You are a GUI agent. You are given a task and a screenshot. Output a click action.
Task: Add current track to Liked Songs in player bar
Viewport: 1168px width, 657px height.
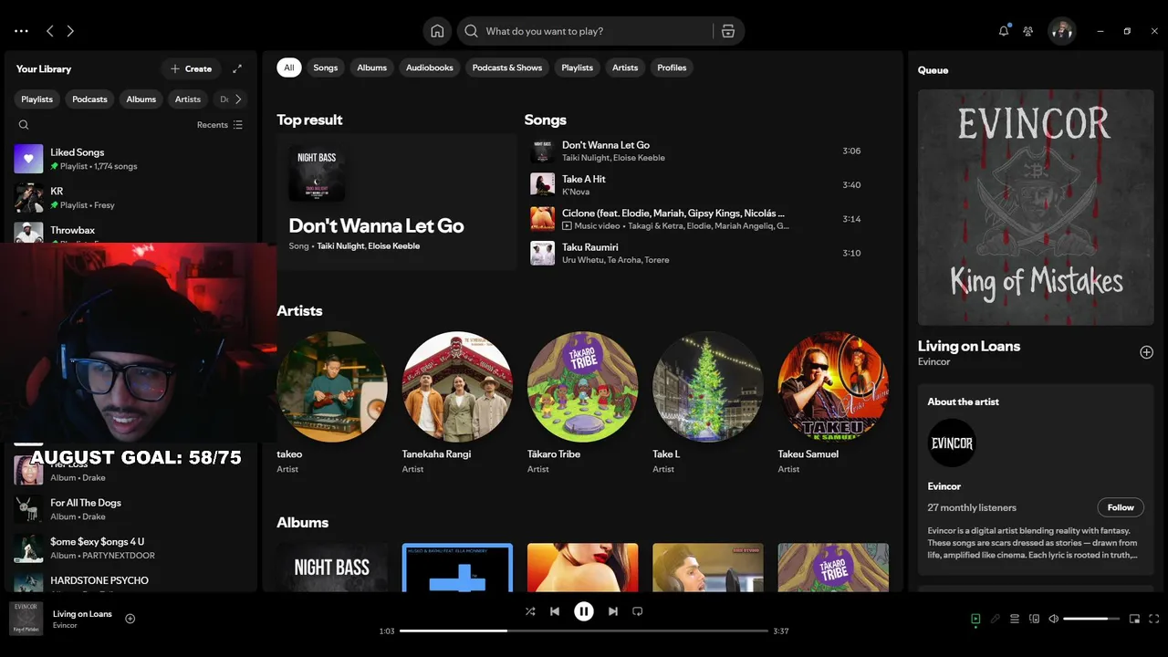tap(130, 619)
